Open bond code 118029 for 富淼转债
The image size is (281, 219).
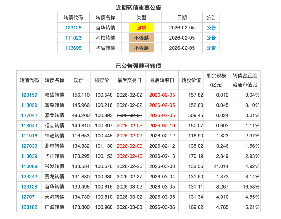[x=29, y=105]
